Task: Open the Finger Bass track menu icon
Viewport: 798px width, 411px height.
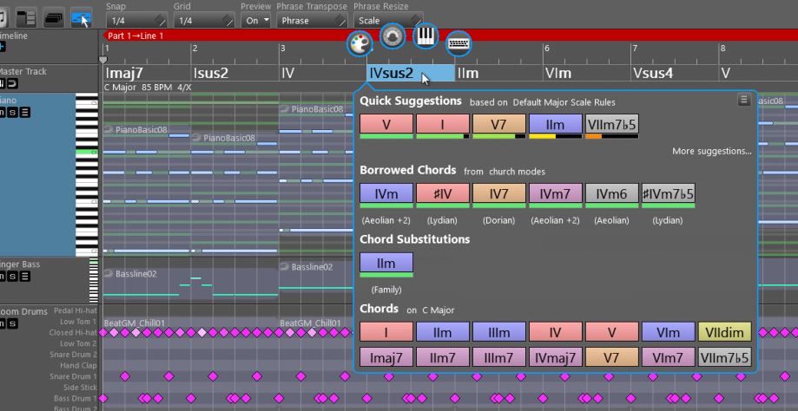Action: click(25, 277)
